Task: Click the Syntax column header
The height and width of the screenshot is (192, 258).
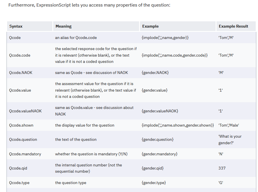Action: coord(30,26)
